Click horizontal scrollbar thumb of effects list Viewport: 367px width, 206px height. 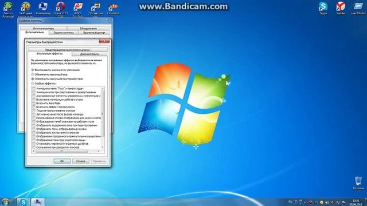(x=62, y=151)
